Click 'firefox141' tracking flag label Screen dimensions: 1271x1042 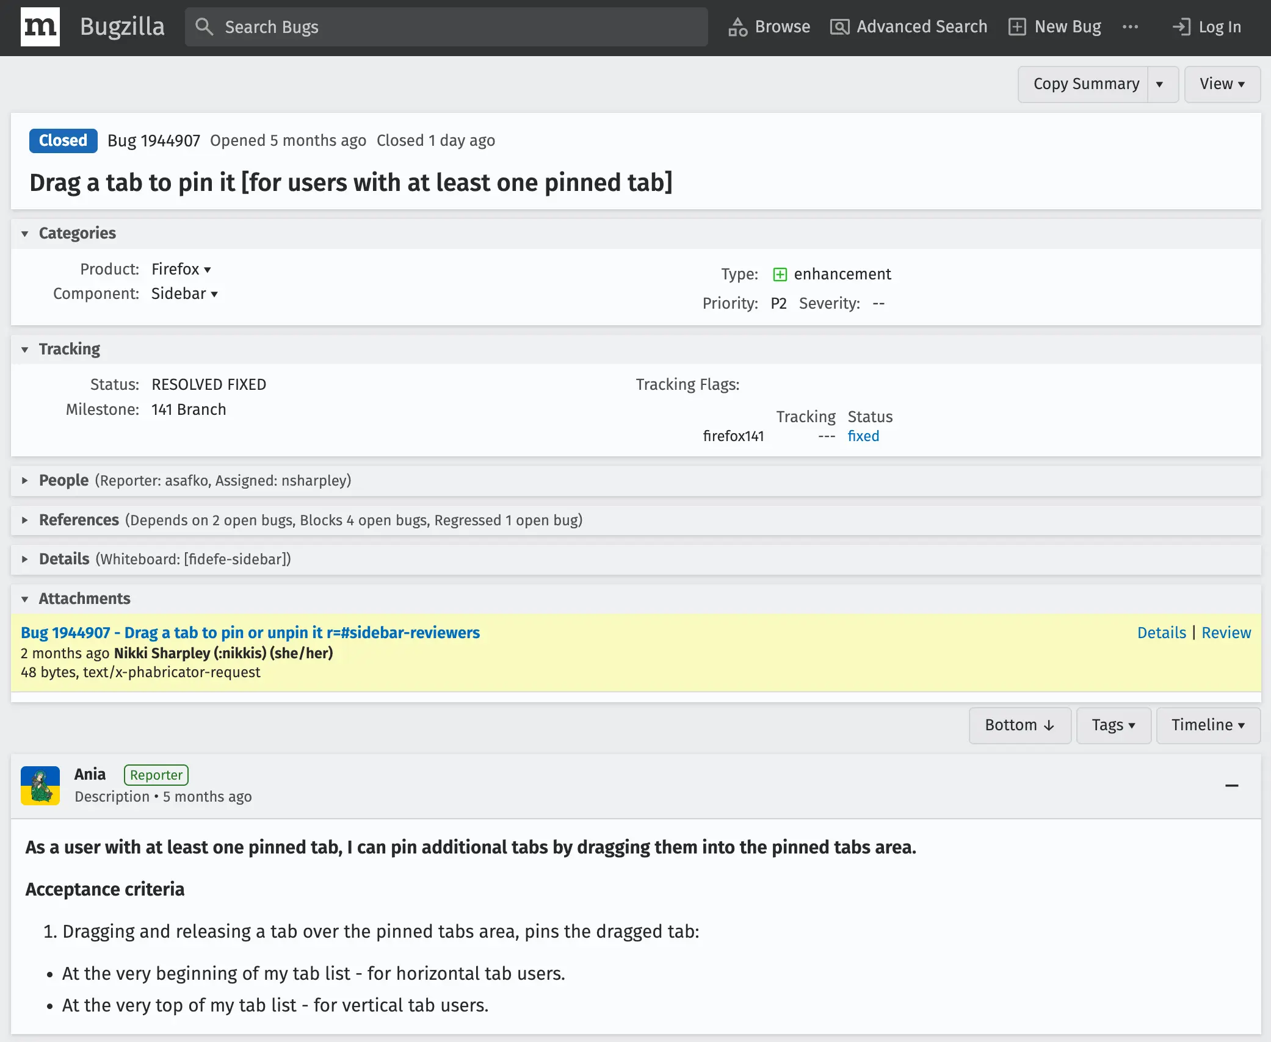pos(733,436)
